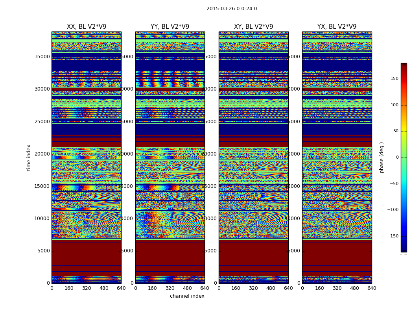
Task: Click XX plot's 30000 time tick label
Action: pyautogui.click(x=42, y=89)
